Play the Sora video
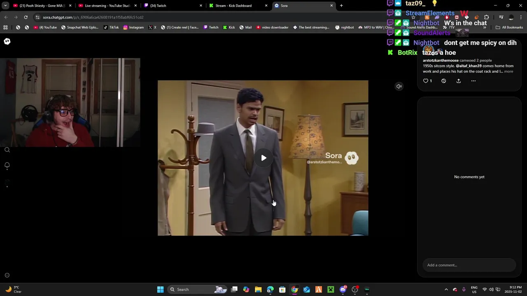This screenshot has width=527, height=296. pyautogui.click(x=263, y=158)
